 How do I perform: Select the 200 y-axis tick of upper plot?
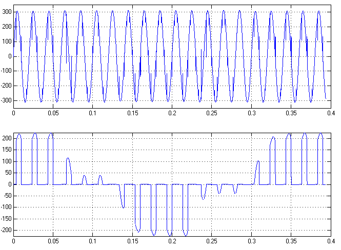(7, 27)
